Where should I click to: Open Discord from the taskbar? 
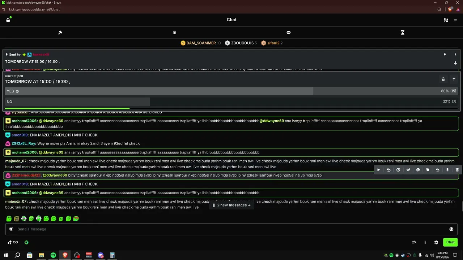[101, 255]
